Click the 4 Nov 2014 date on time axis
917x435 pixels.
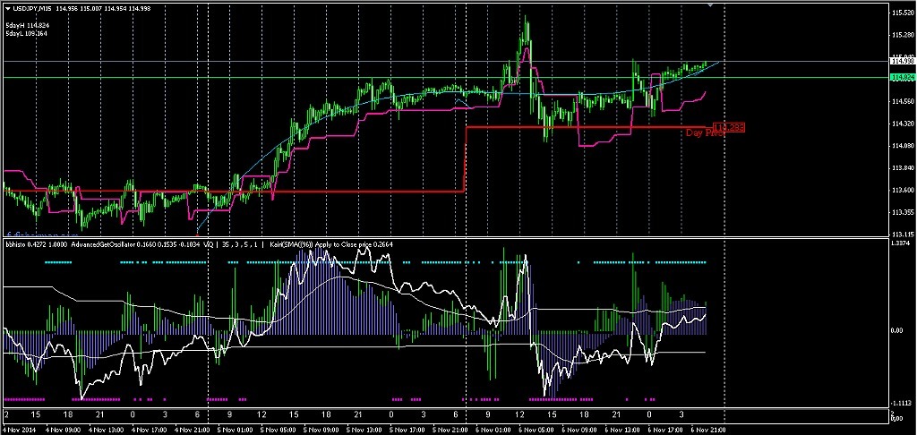(21, 430)
